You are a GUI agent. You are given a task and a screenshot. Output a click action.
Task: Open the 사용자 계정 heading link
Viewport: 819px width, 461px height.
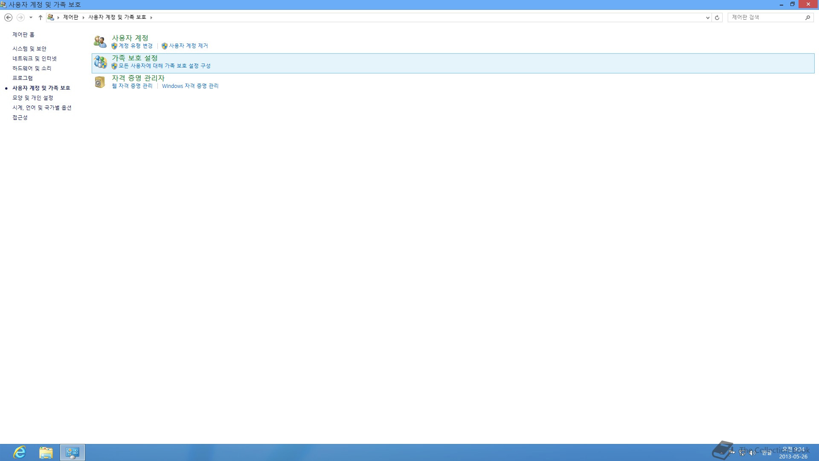tap(130, 38)
